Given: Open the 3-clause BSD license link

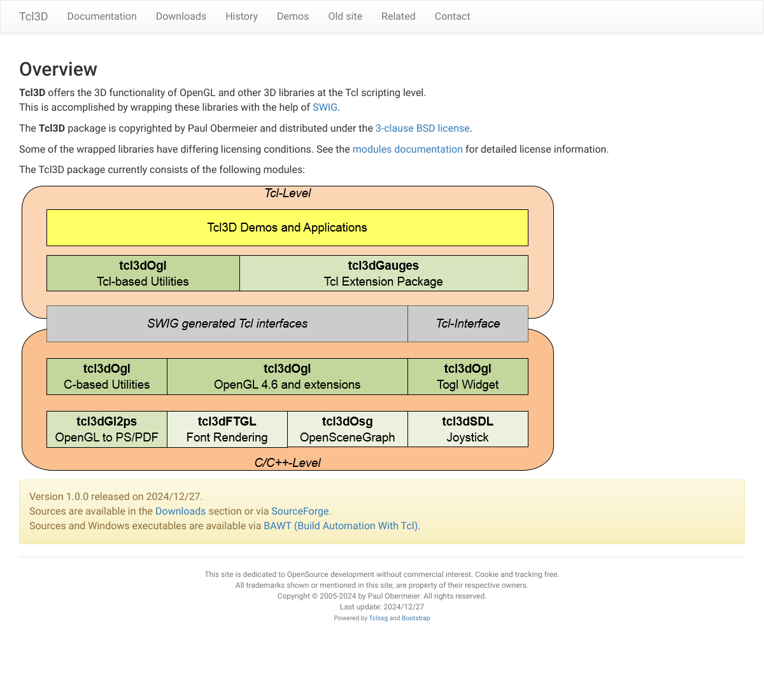Looking at the screenshot, I should coord(422,128).
